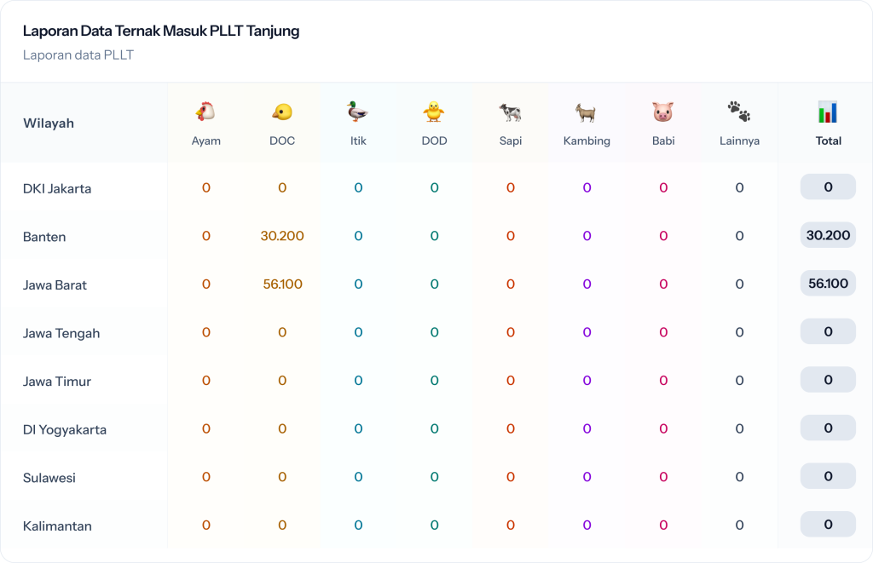Click the chick icon above DOC
The image size is (873, 563).
point(282,112)
